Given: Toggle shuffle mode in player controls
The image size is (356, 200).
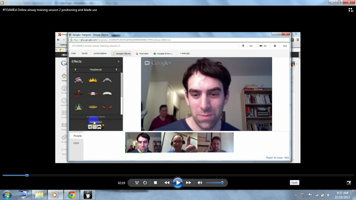Looking at the screenshot, I should [x=137, y=183].
